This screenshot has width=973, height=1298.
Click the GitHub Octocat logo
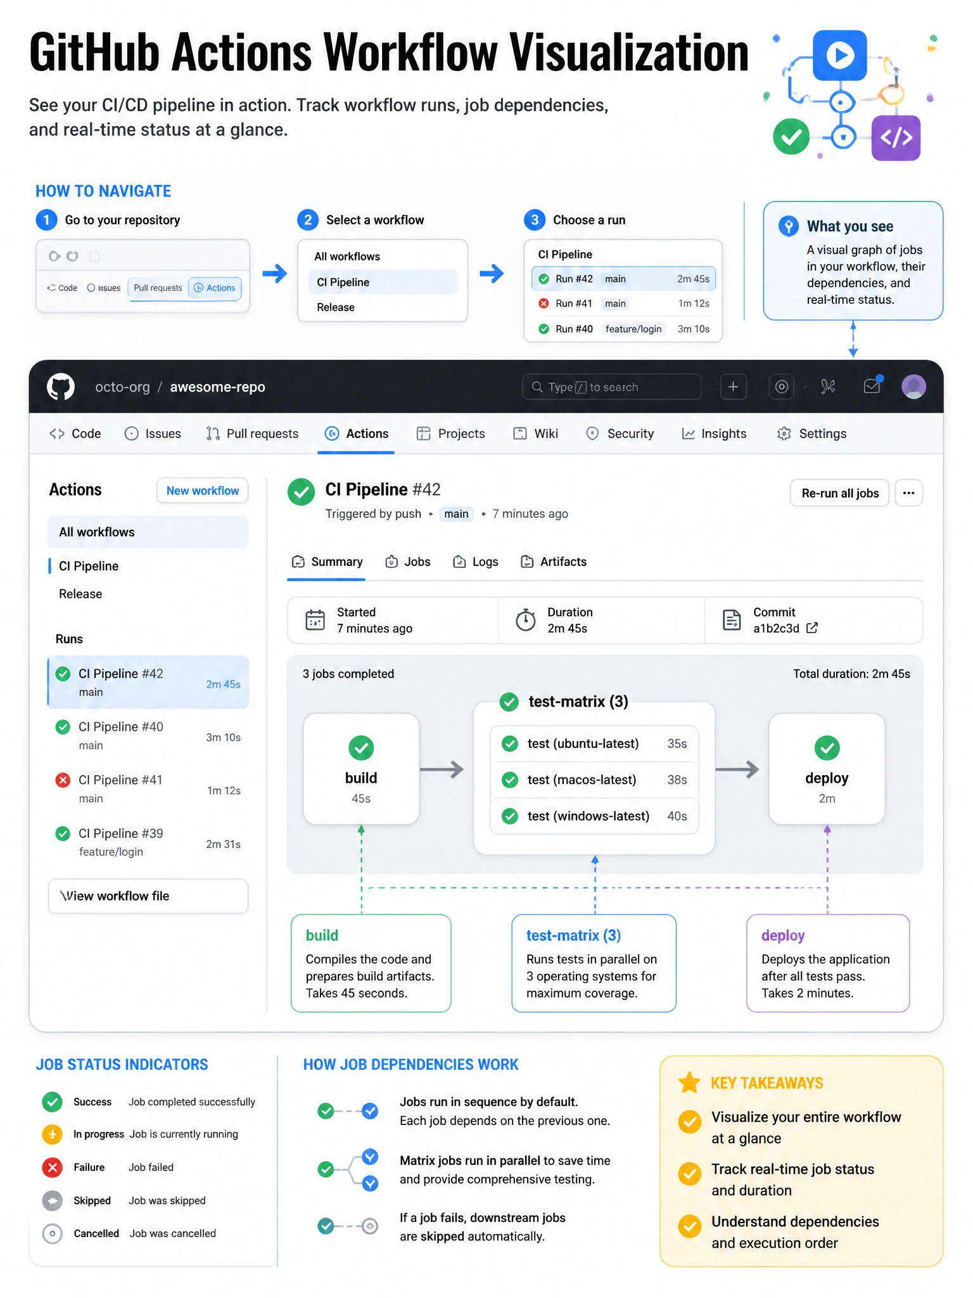coord(61,387)
